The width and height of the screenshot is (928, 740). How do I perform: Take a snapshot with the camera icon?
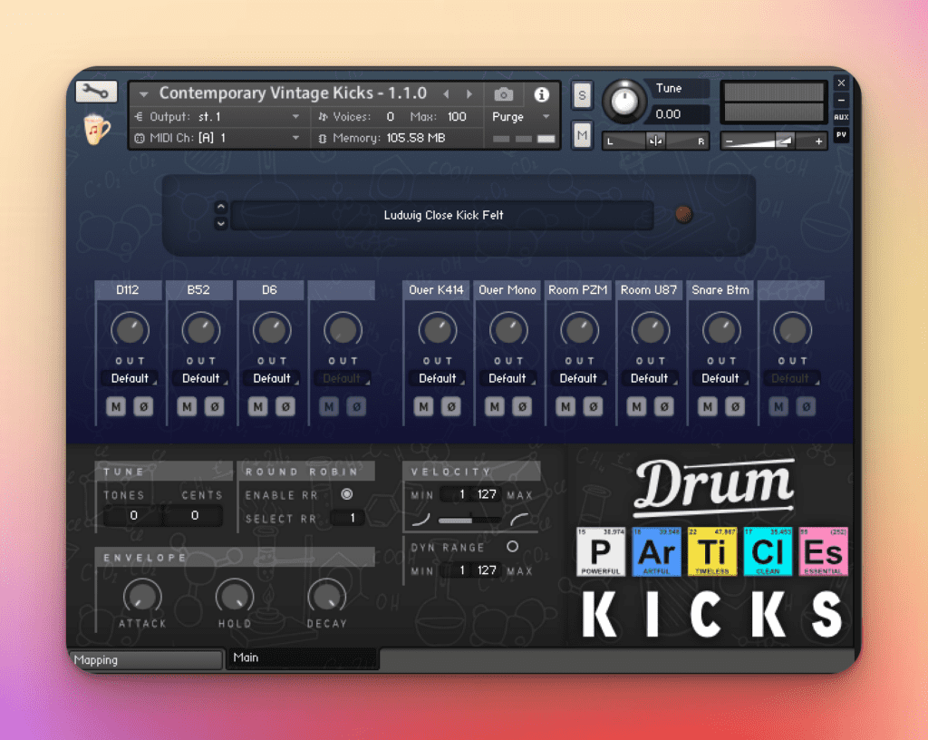click(504, 94)
